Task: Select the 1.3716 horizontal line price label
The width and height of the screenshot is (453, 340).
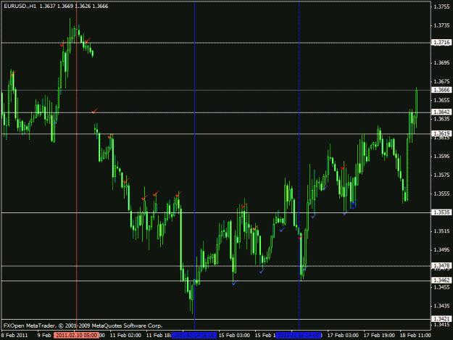Action: 441,43
